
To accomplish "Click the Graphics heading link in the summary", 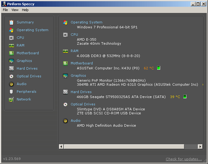I will 78,76.
